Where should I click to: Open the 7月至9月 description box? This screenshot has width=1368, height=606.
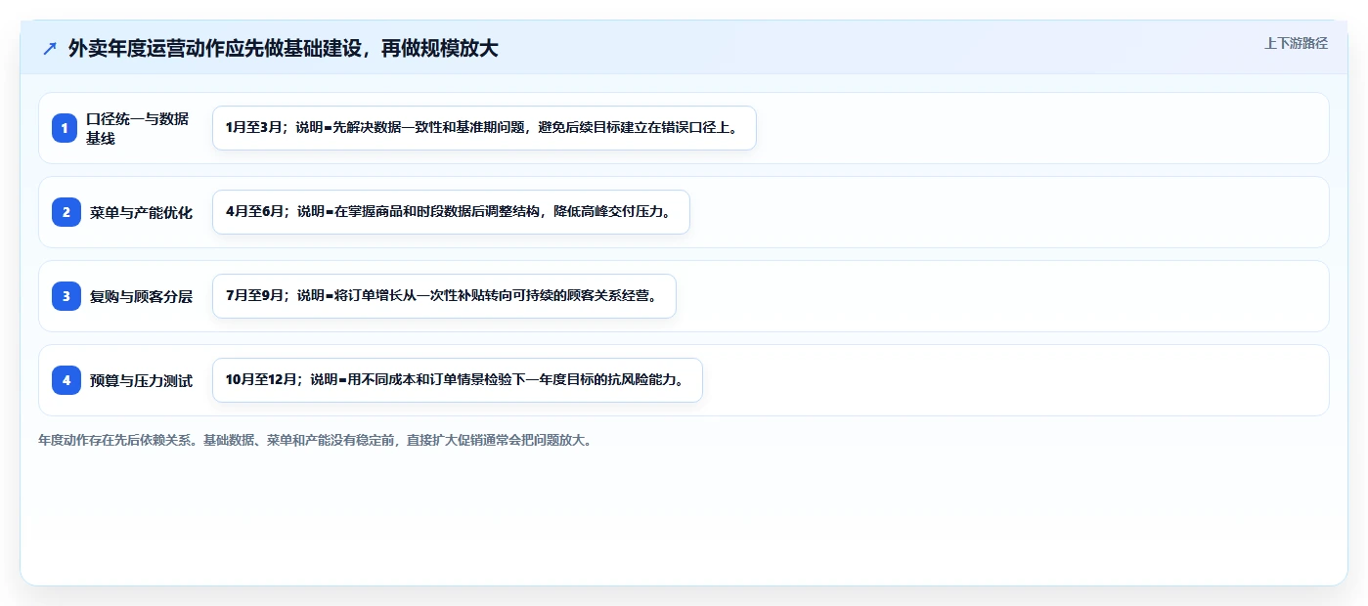[x=444, y=296]
